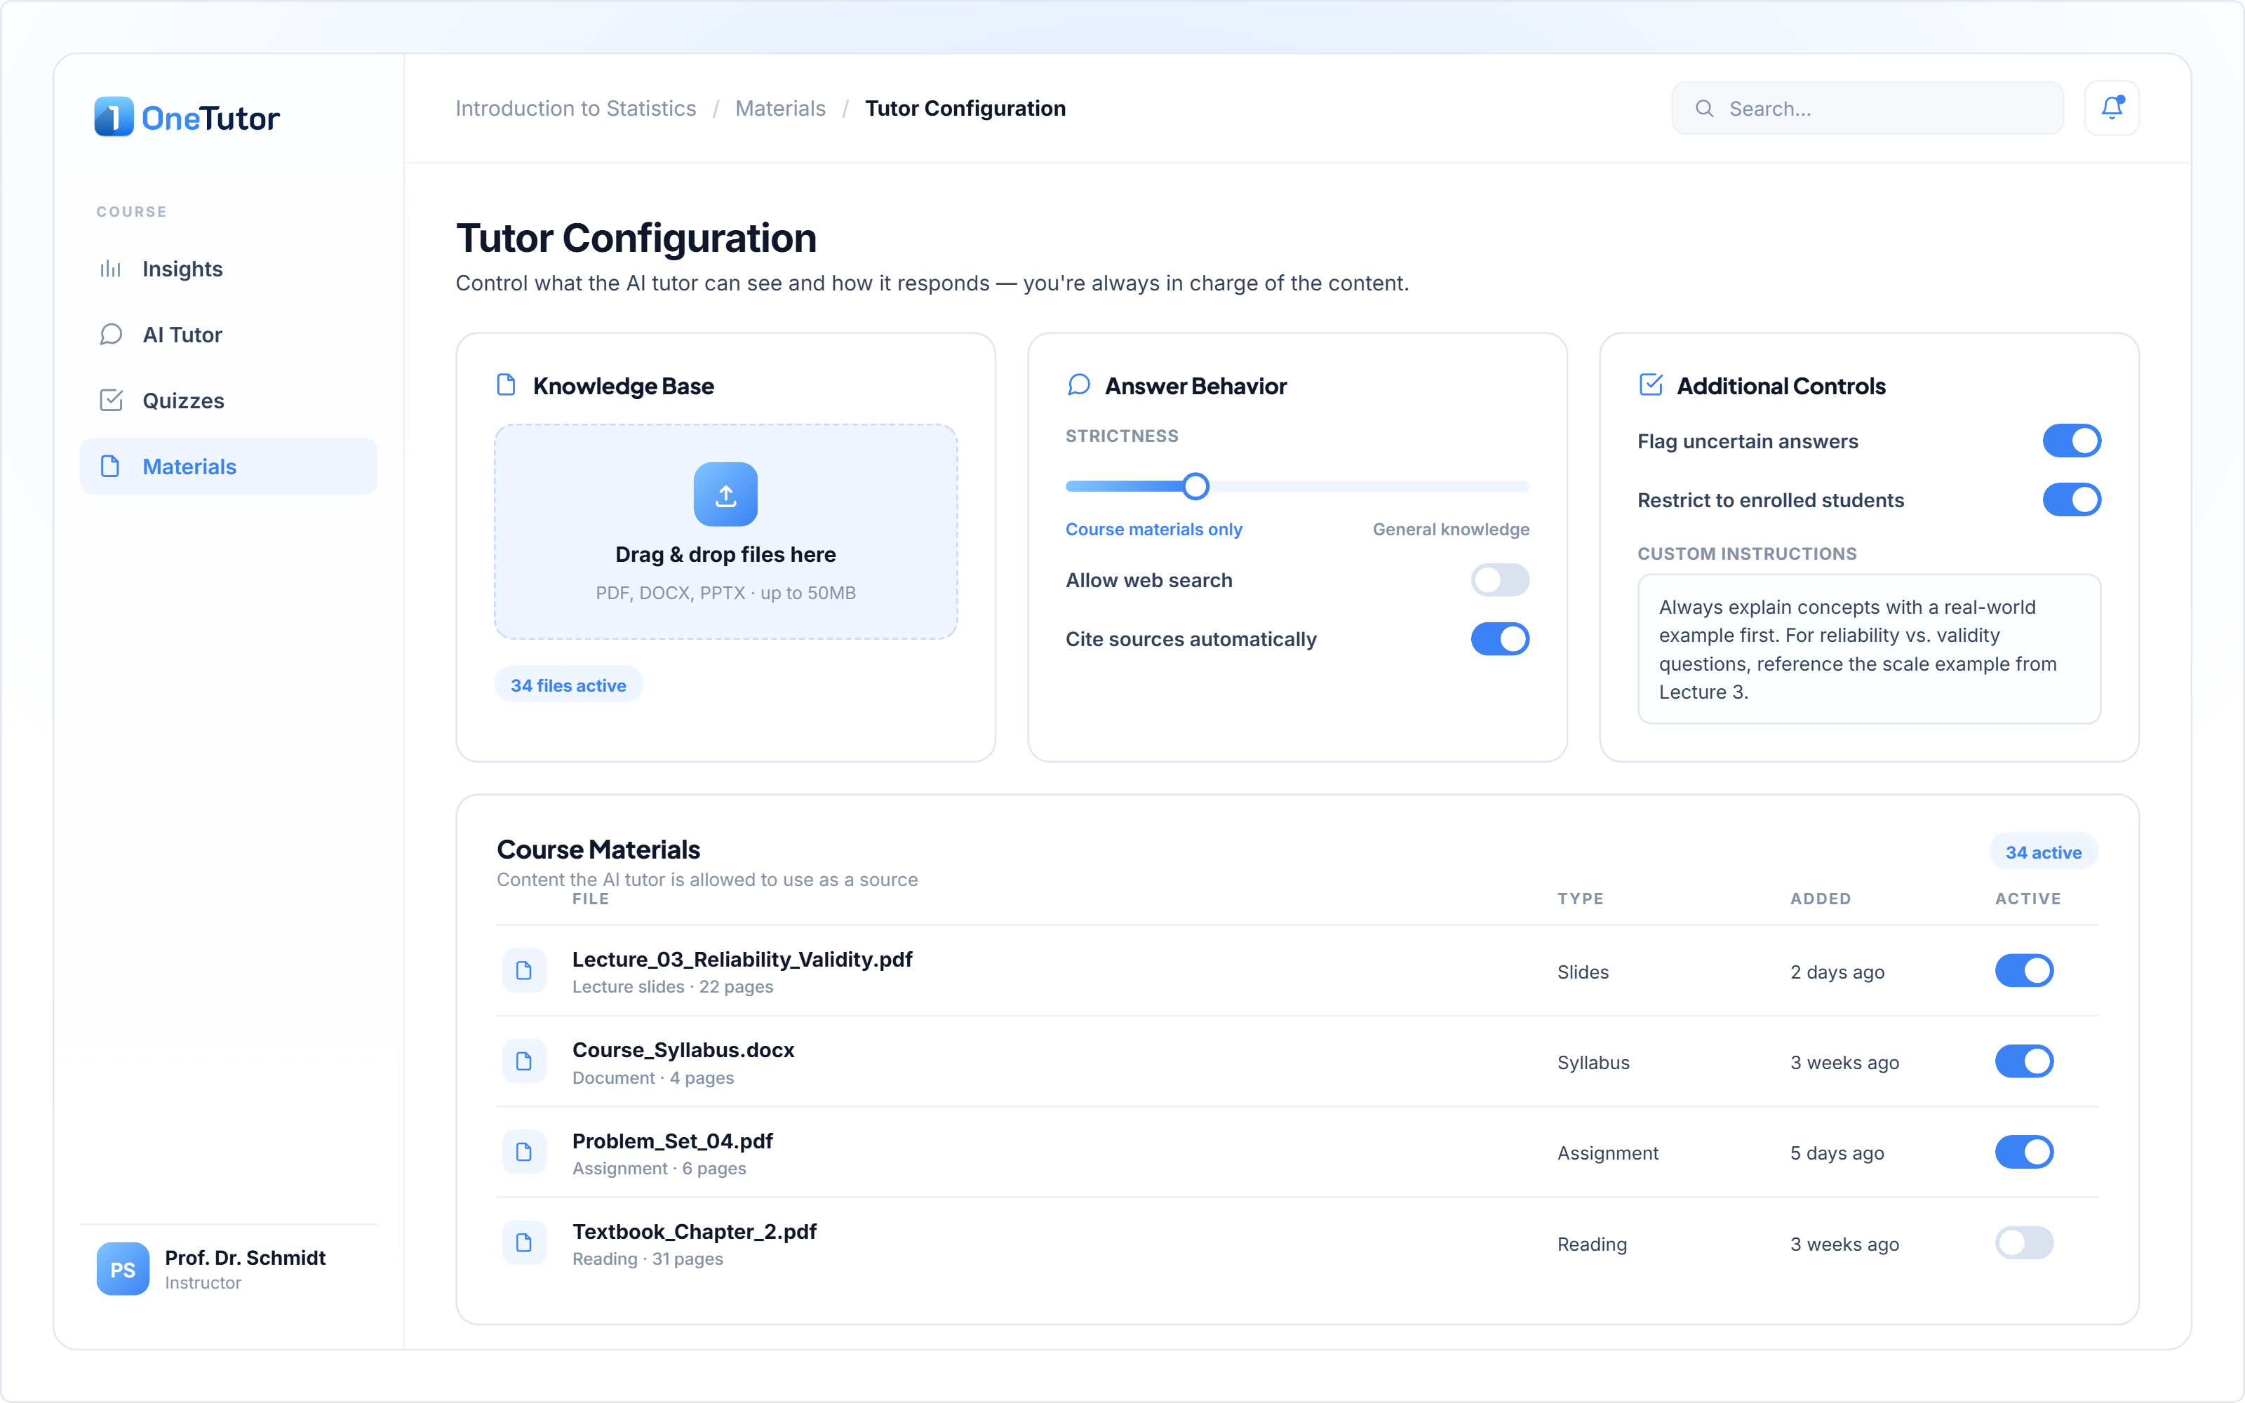The image size is (2245, 1403).
Task: Click the Reading type cell
Action: [1592, 1243]
